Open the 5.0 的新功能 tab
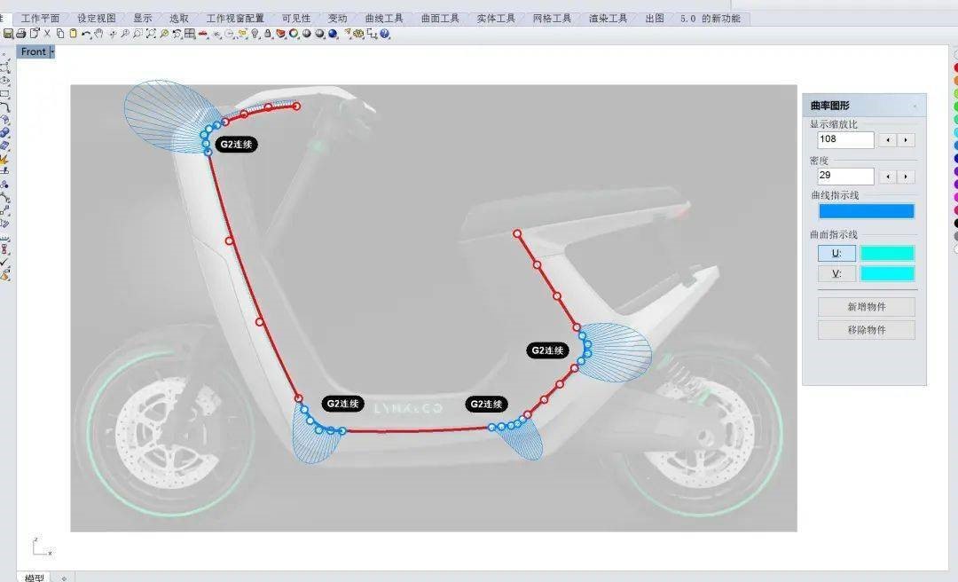This screenshot has height=582, width=958. tap(710, 19)
